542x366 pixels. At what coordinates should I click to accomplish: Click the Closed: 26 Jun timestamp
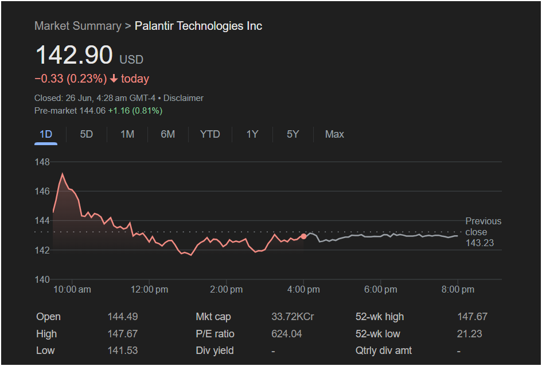click(95, 98)
